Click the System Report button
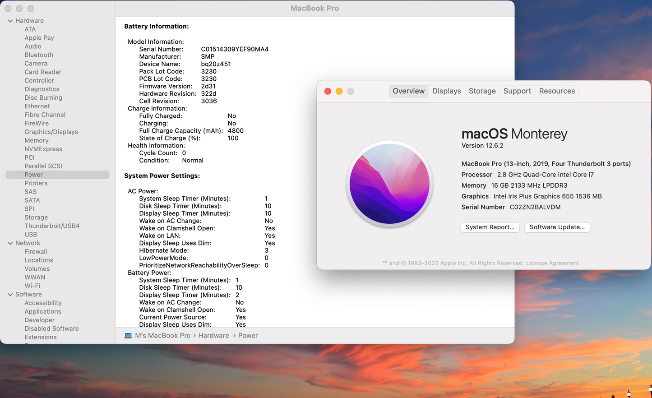 (490, 227)
